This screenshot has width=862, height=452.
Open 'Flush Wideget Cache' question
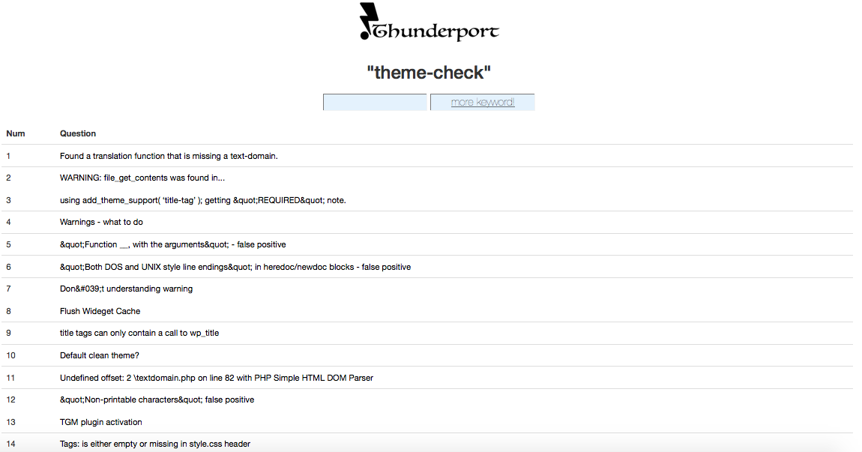point(100,311)
